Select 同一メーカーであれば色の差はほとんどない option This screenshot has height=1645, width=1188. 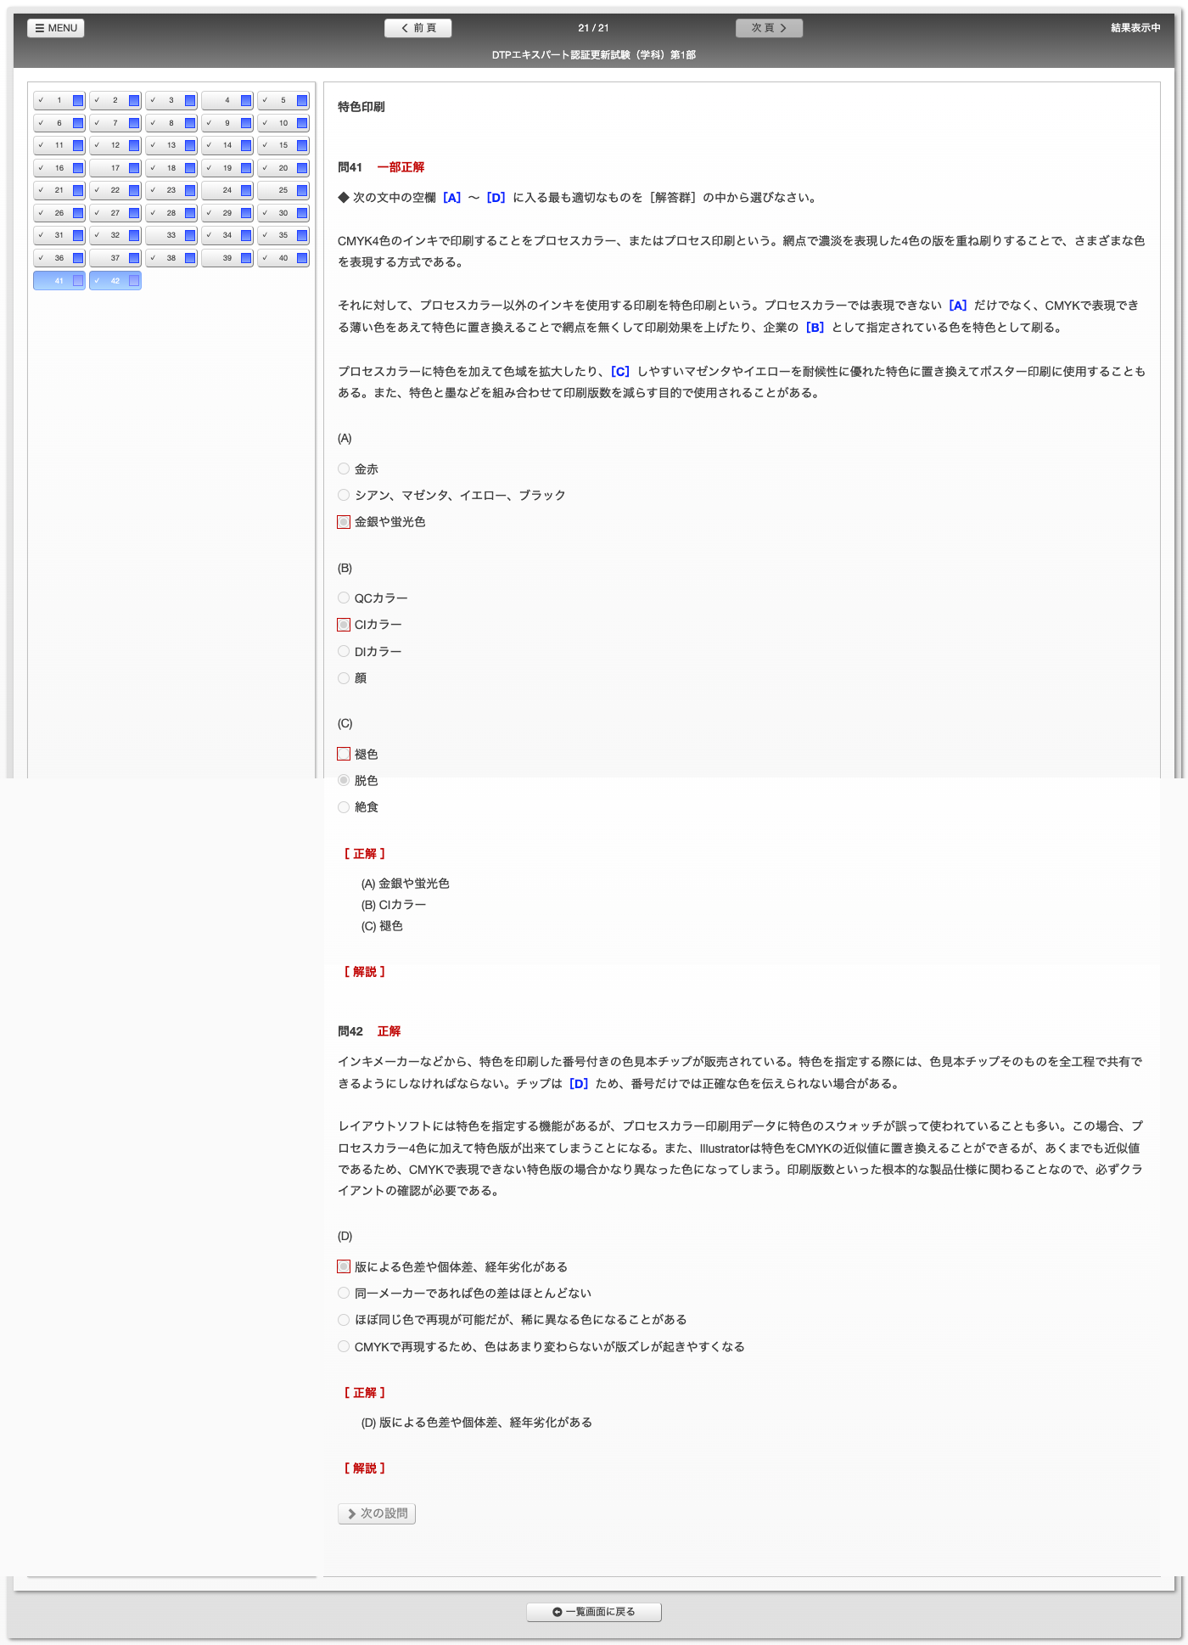coord(344,1293)
